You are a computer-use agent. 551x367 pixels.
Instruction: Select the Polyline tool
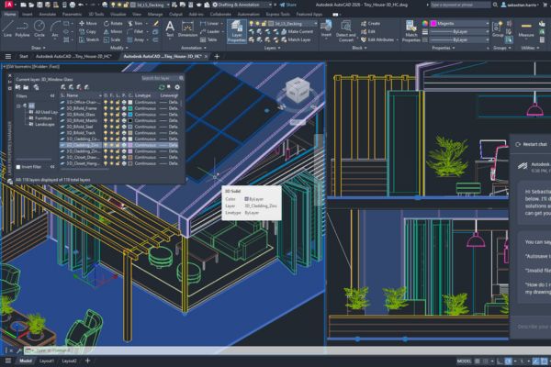[x=22, y=28]
